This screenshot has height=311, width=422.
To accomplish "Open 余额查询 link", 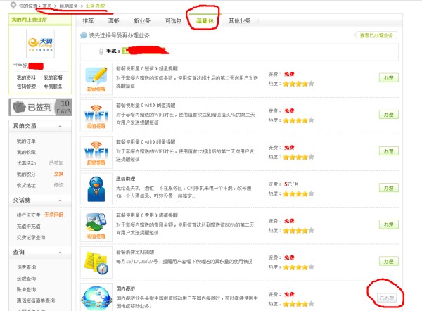I will (26, 279).
